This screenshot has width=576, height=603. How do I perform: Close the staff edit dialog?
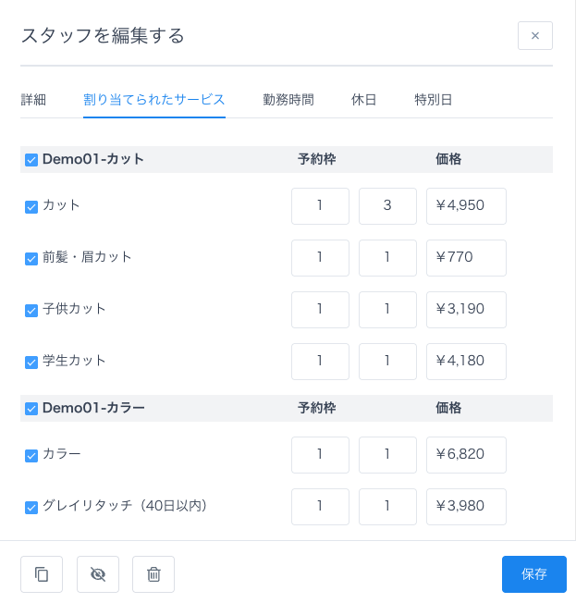(534, 36)
